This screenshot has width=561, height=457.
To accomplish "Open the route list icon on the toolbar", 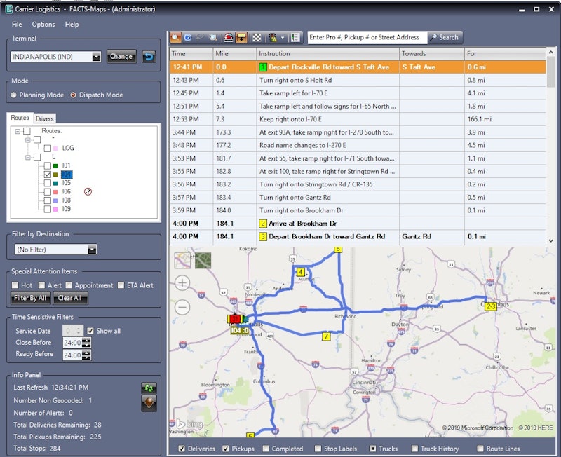I will point(294,36).
